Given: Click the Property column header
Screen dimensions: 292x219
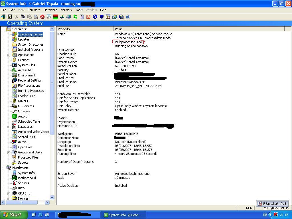Looking at the screenshot, I should click(85, 29).
